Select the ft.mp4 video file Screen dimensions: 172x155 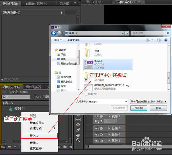(108, 64)
